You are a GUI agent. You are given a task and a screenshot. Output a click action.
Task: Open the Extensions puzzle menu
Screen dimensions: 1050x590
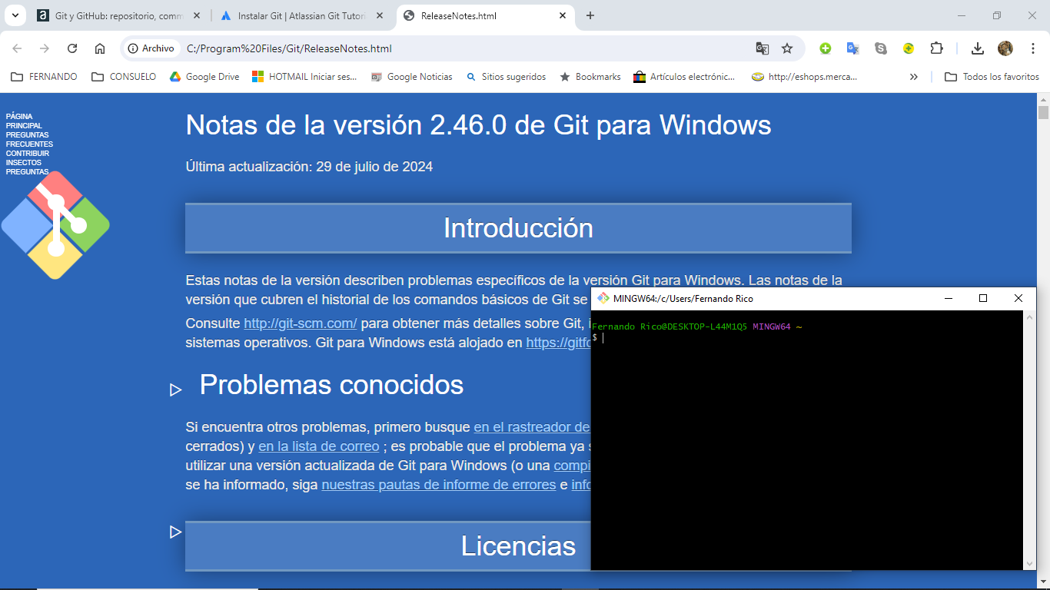pyautogui.click(x=936, y=48)
